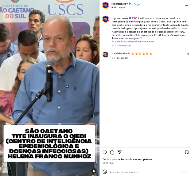Click the Seguir follow button
191x176 pixels.
click(x=138, y=4)
